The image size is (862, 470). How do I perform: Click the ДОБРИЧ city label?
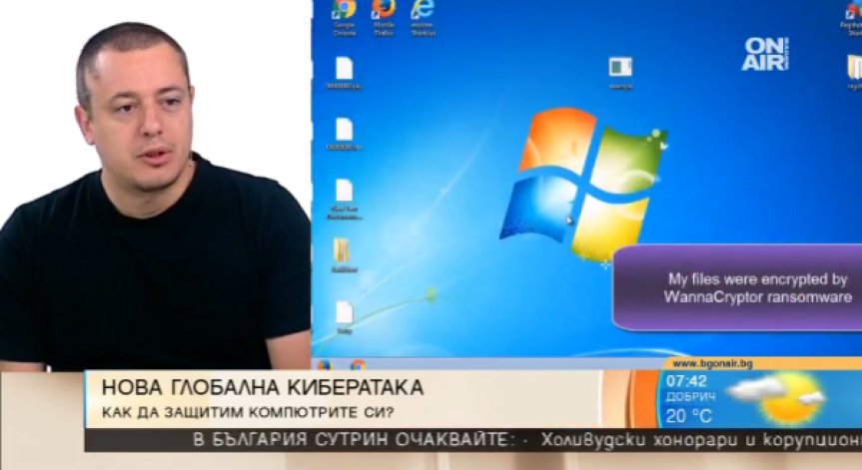tap(691, 397)
